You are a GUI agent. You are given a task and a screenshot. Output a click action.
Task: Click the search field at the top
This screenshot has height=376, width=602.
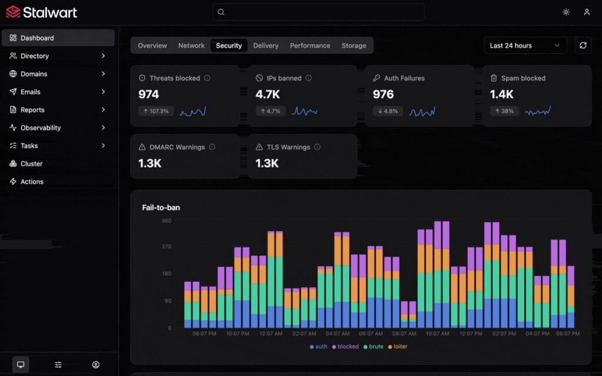tap(318, 12)
